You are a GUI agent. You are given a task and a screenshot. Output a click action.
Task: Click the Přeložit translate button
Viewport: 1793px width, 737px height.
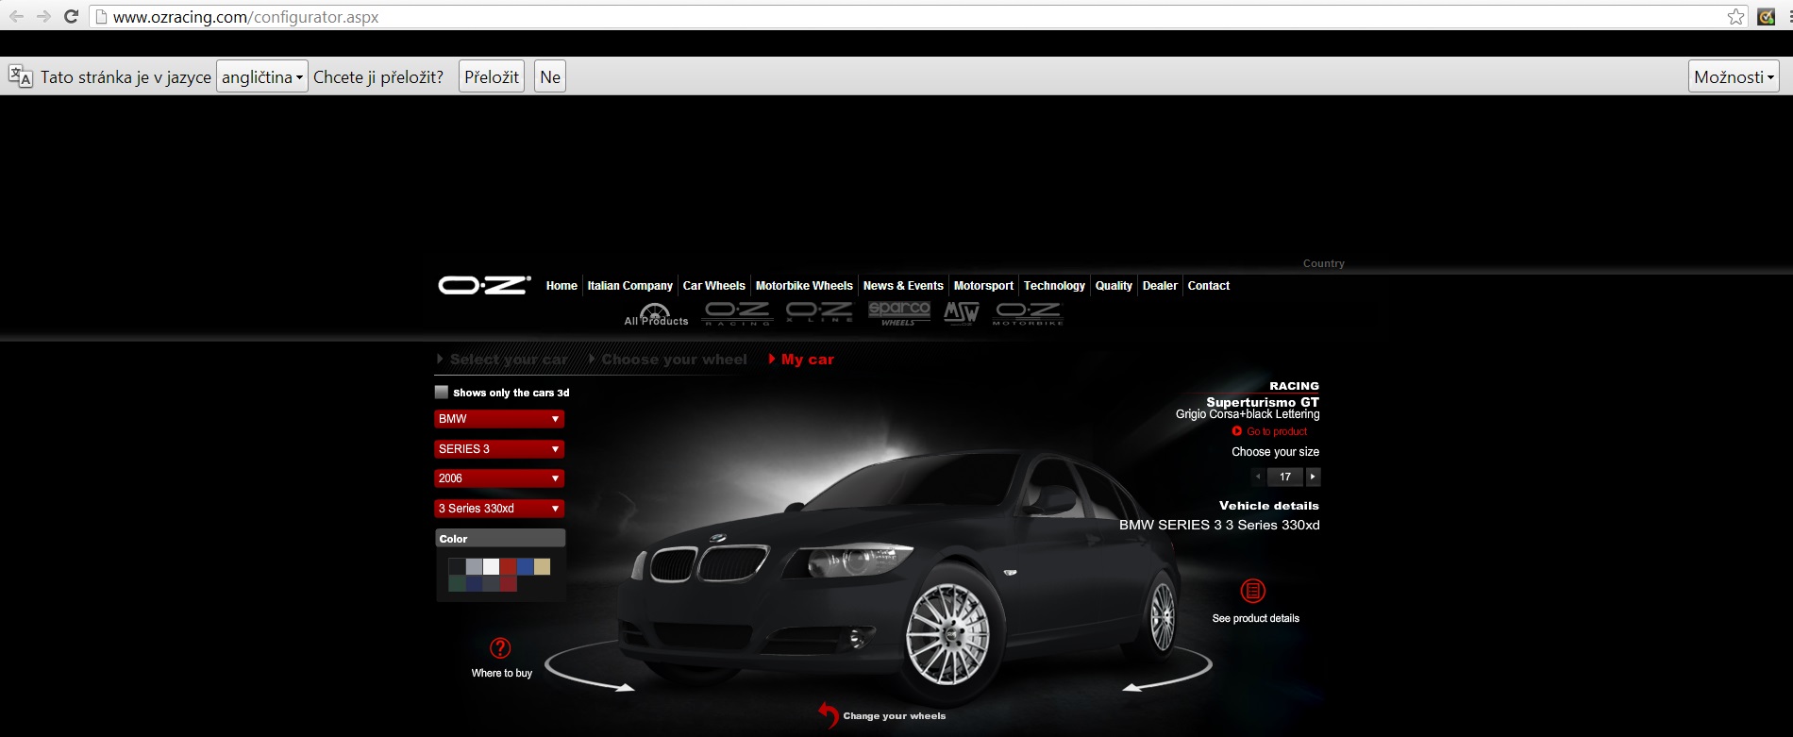click(x=492, y=76)
